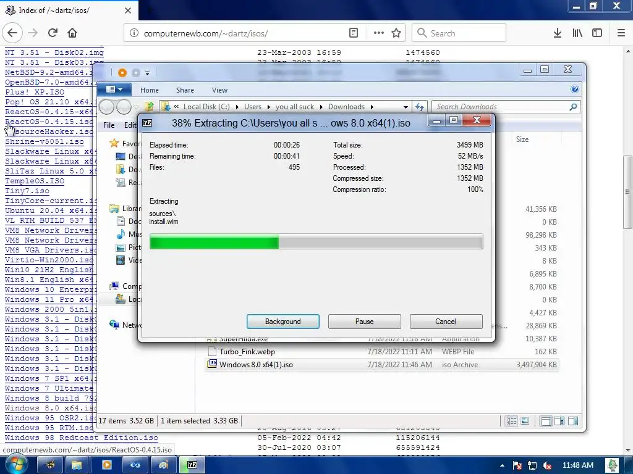Open the View ribbon tab in Explorer
This screenshot has height=474, width=633.
click(x=219, y=90)
